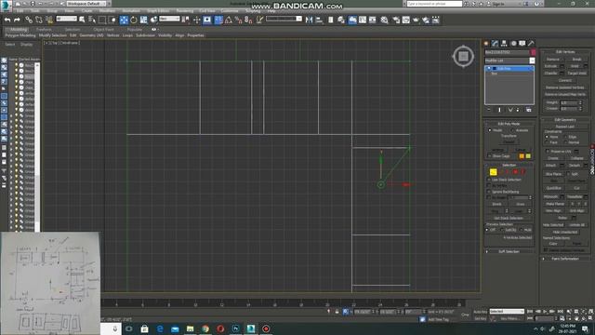Click the Align tool icon
The image size is (595, 335).
(x=319, y=20)
